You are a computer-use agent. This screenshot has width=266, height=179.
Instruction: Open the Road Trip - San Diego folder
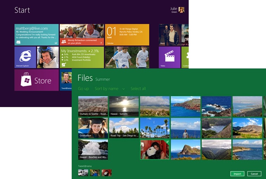pyautogui.click(x=124, y=128)
